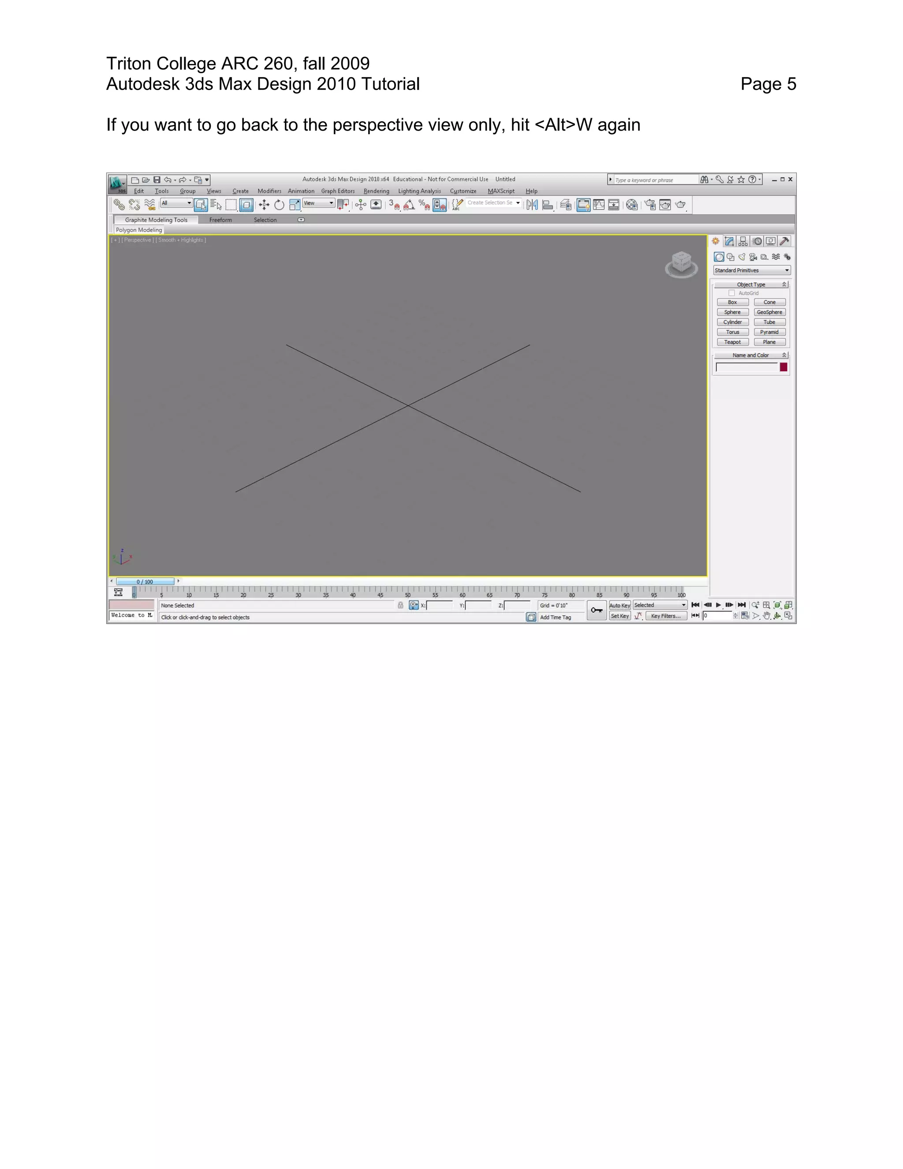Select the Lights category icon
This screenshot has height=1169, width=903.
point(742,257)
